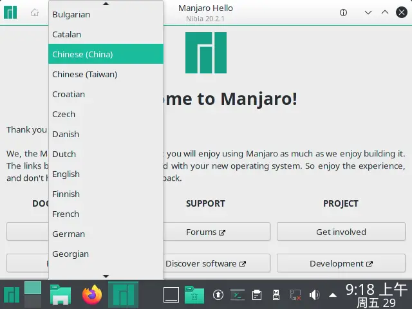Click the show desktop icon in the taskbar

[171, 295]
